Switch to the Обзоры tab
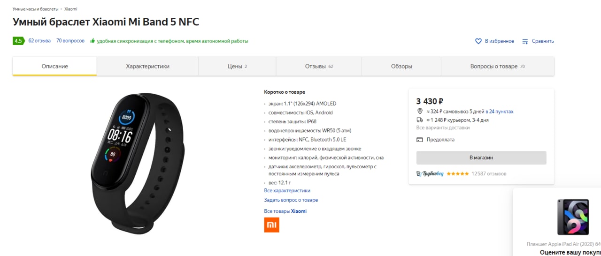Screen dimensions: 601x256 (401, 67)
